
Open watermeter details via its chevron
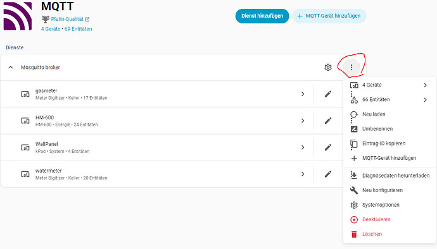click(303, 174)
